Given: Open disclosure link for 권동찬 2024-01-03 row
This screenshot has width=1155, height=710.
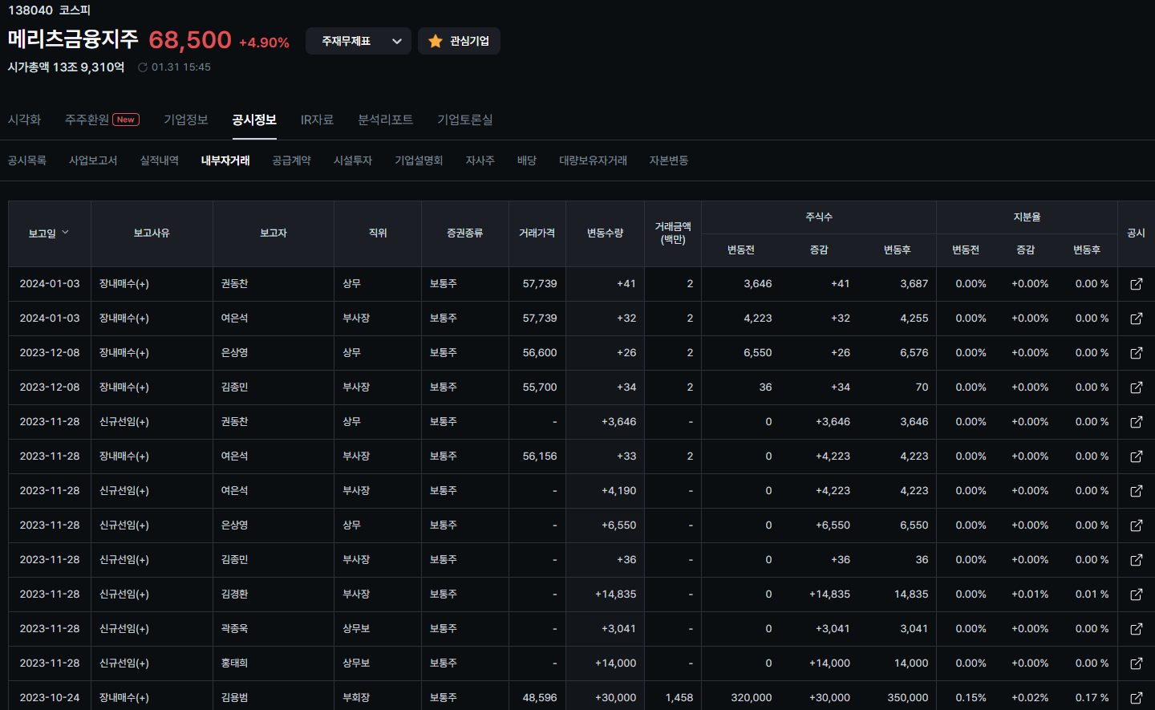Looking at the screenshot, I should [1136, 284].
